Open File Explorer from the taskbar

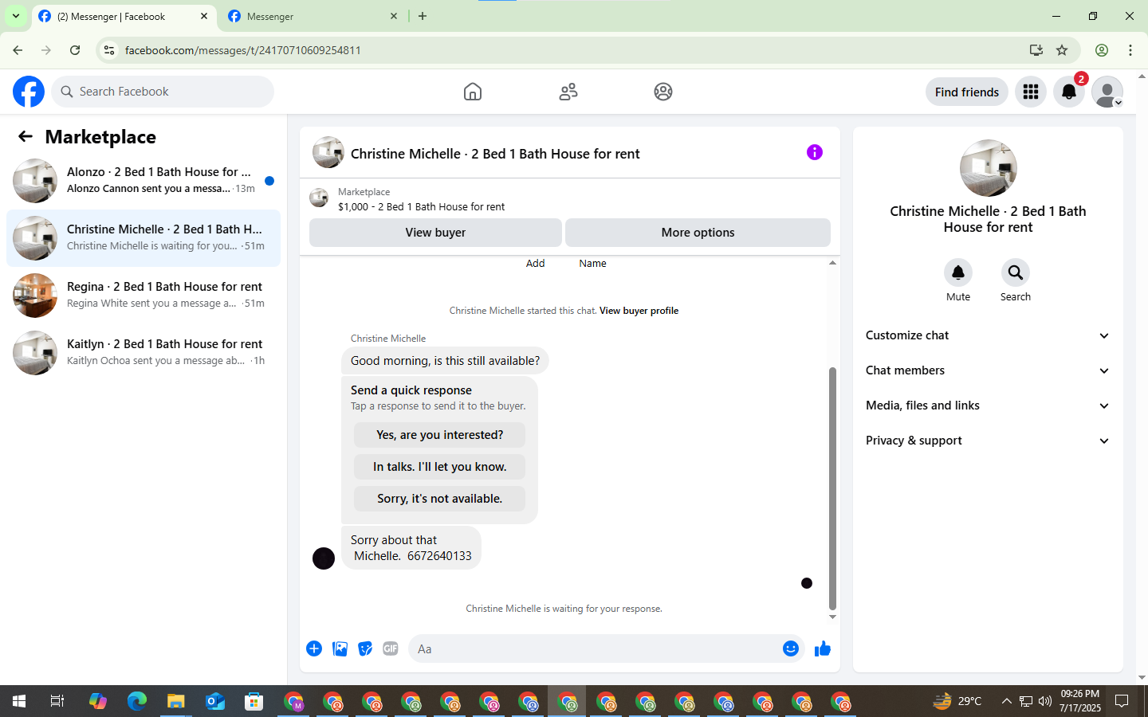[175, 701]
